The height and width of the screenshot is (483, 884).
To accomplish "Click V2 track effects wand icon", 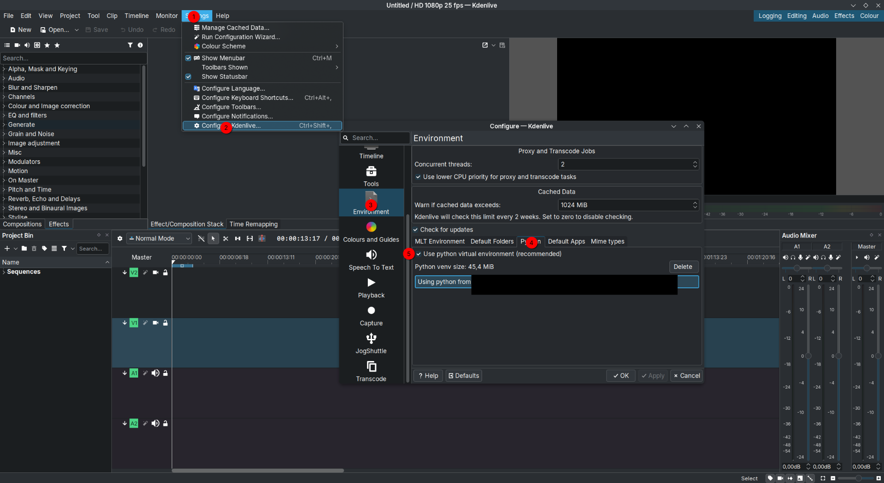I will (x=145, y=273).
